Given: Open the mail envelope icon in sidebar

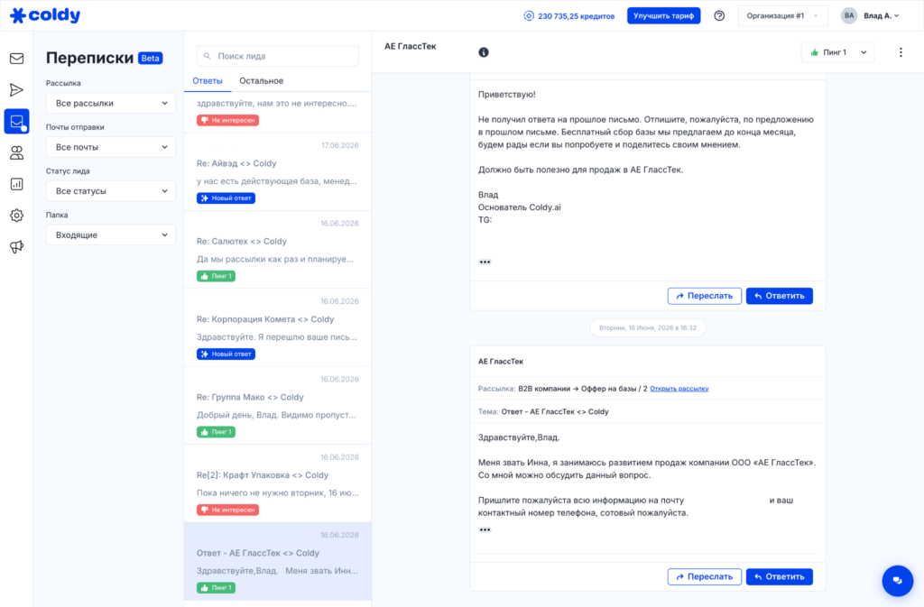Looking at the screenshot, I should point(16,59).
